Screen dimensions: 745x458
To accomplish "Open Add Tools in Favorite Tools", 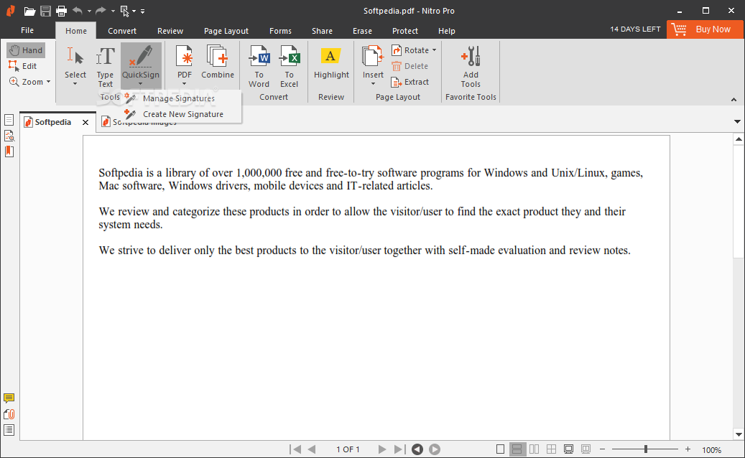I will (471, 67).
